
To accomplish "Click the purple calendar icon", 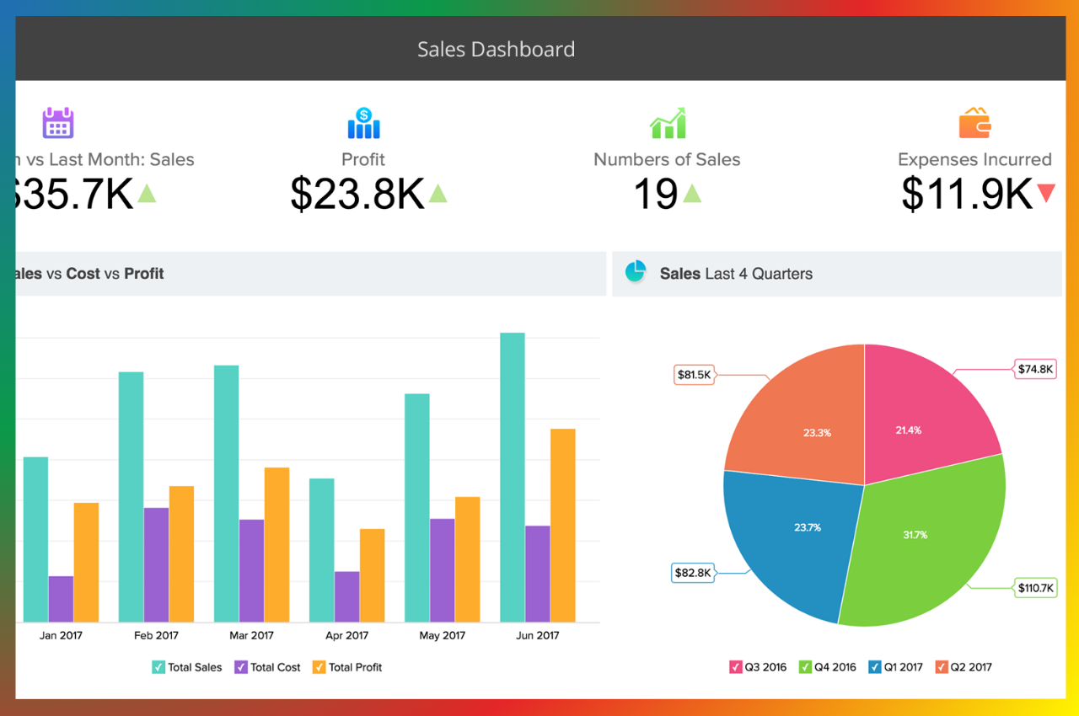I will pyautogui.click(x=58, y=123).
